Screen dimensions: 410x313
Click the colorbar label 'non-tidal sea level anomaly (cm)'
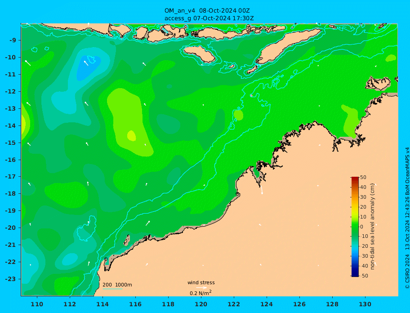[x=373, y=227]
